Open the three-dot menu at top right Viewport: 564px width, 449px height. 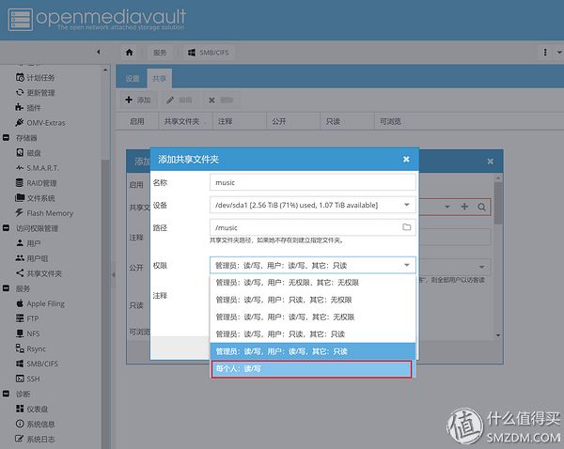545,53
